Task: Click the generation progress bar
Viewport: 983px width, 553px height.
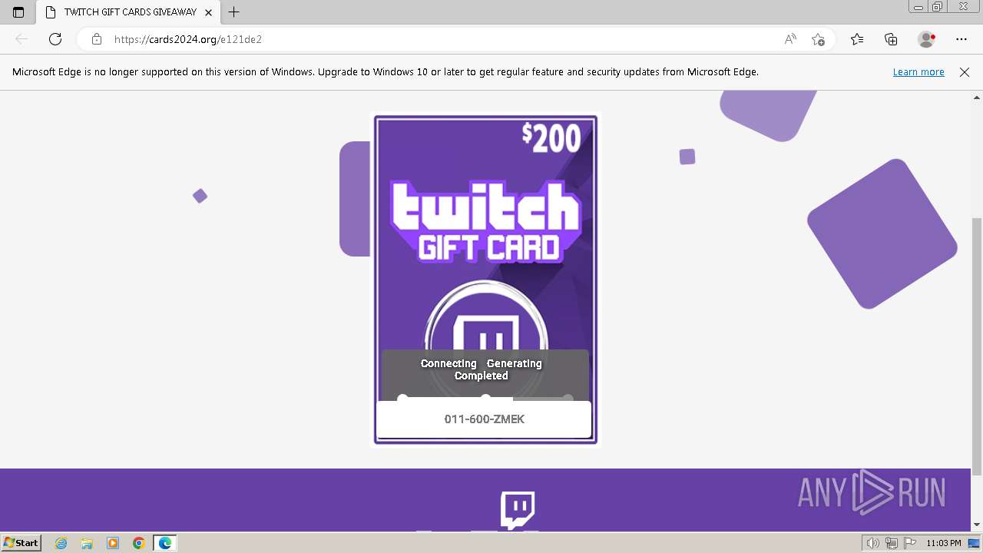Action: click(x=485, y=398)
